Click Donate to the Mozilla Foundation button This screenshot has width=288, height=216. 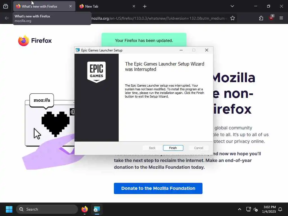(158, 188)
